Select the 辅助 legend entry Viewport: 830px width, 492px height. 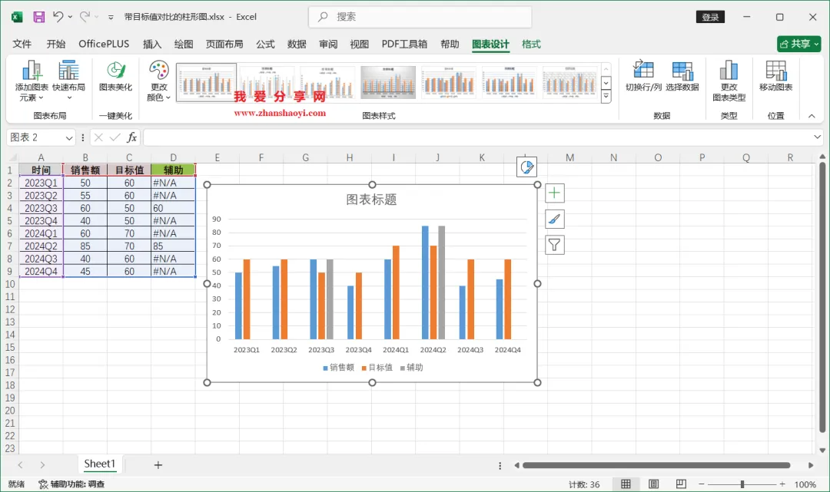[411, 368]
